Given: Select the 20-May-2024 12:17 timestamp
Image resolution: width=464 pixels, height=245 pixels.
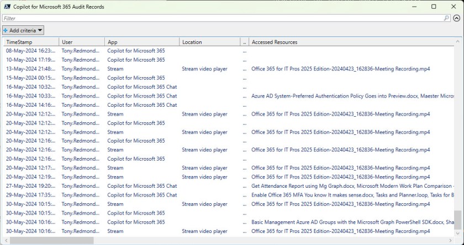Looking at the screenshot, I should [31, 168].
